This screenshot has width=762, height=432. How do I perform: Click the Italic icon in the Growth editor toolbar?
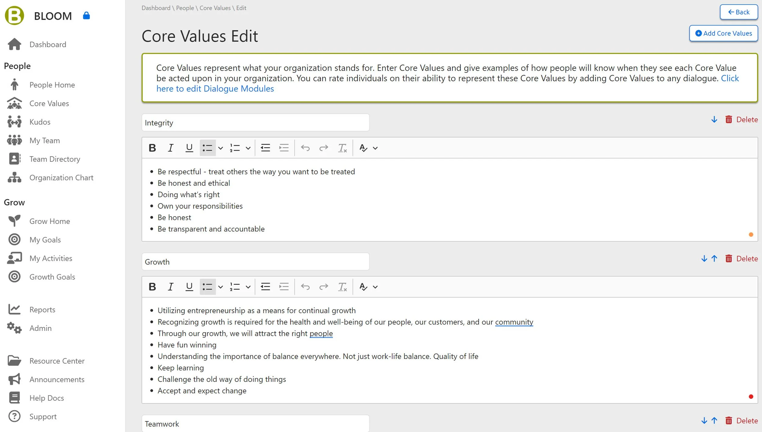point(171,287)
